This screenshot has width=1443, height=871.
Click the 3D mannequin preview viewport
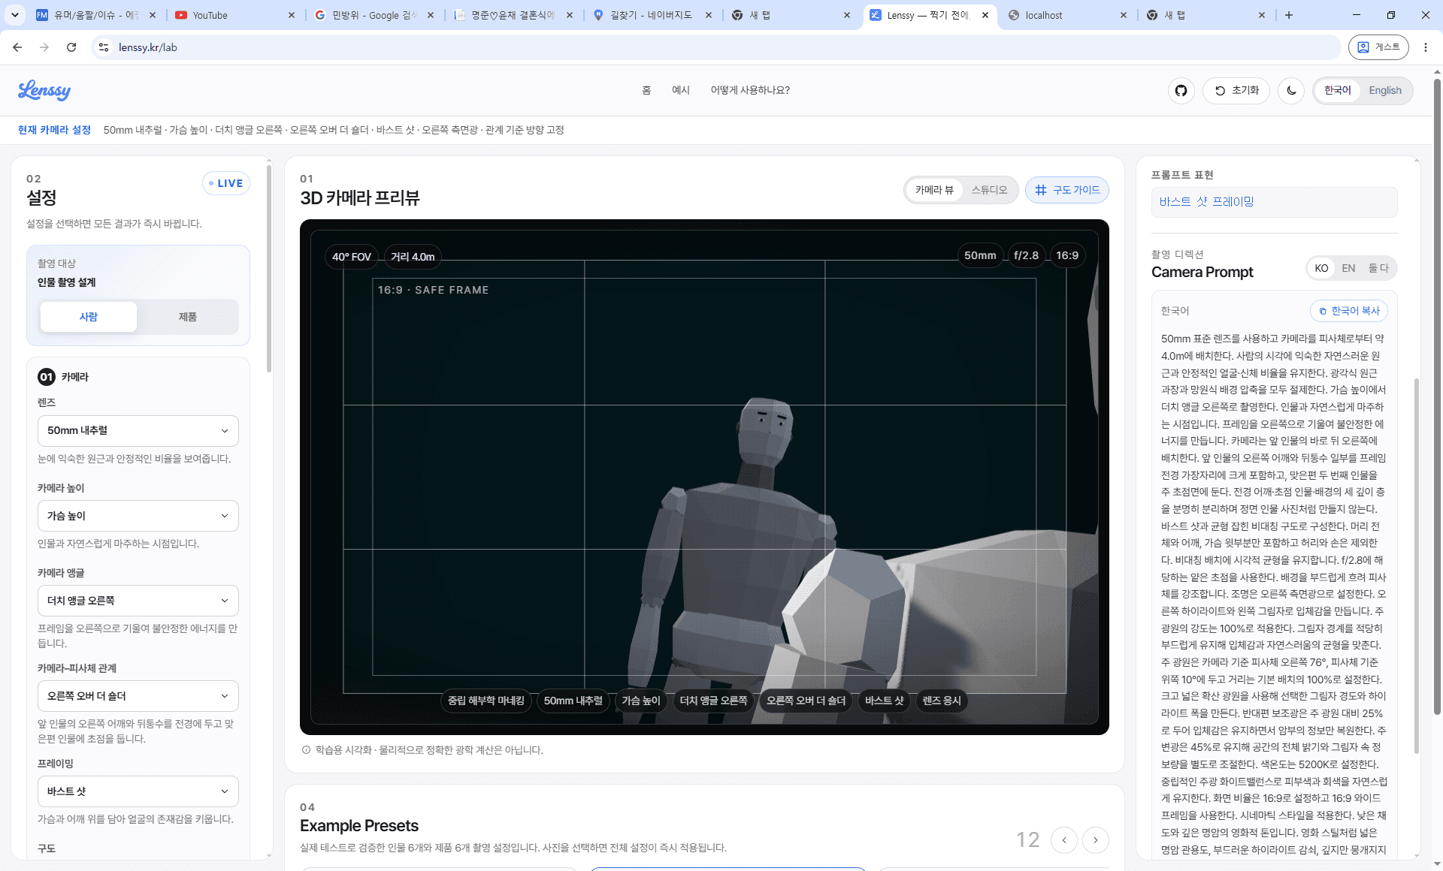704,477
